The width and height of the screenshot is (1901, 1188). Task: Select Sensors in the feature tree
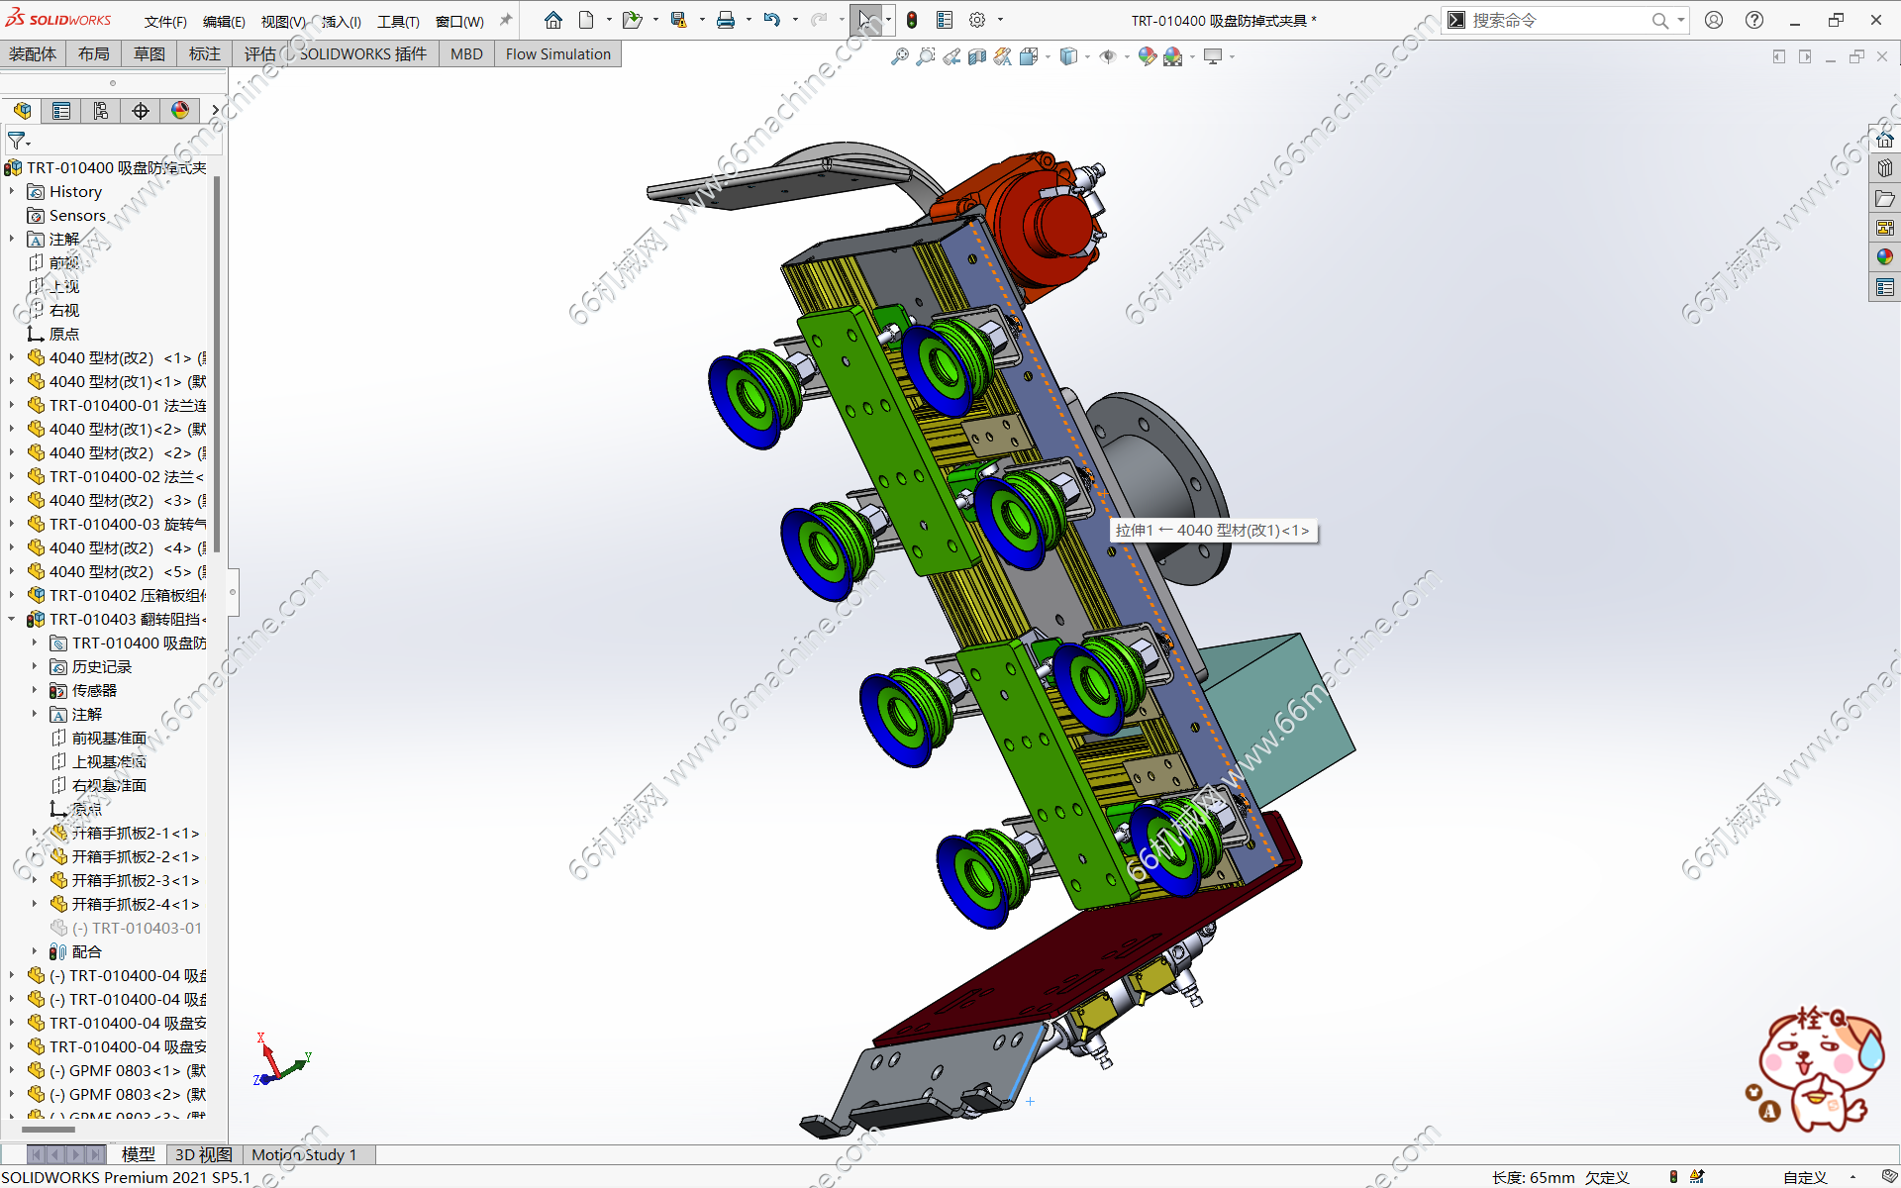(x=77, y=215)
